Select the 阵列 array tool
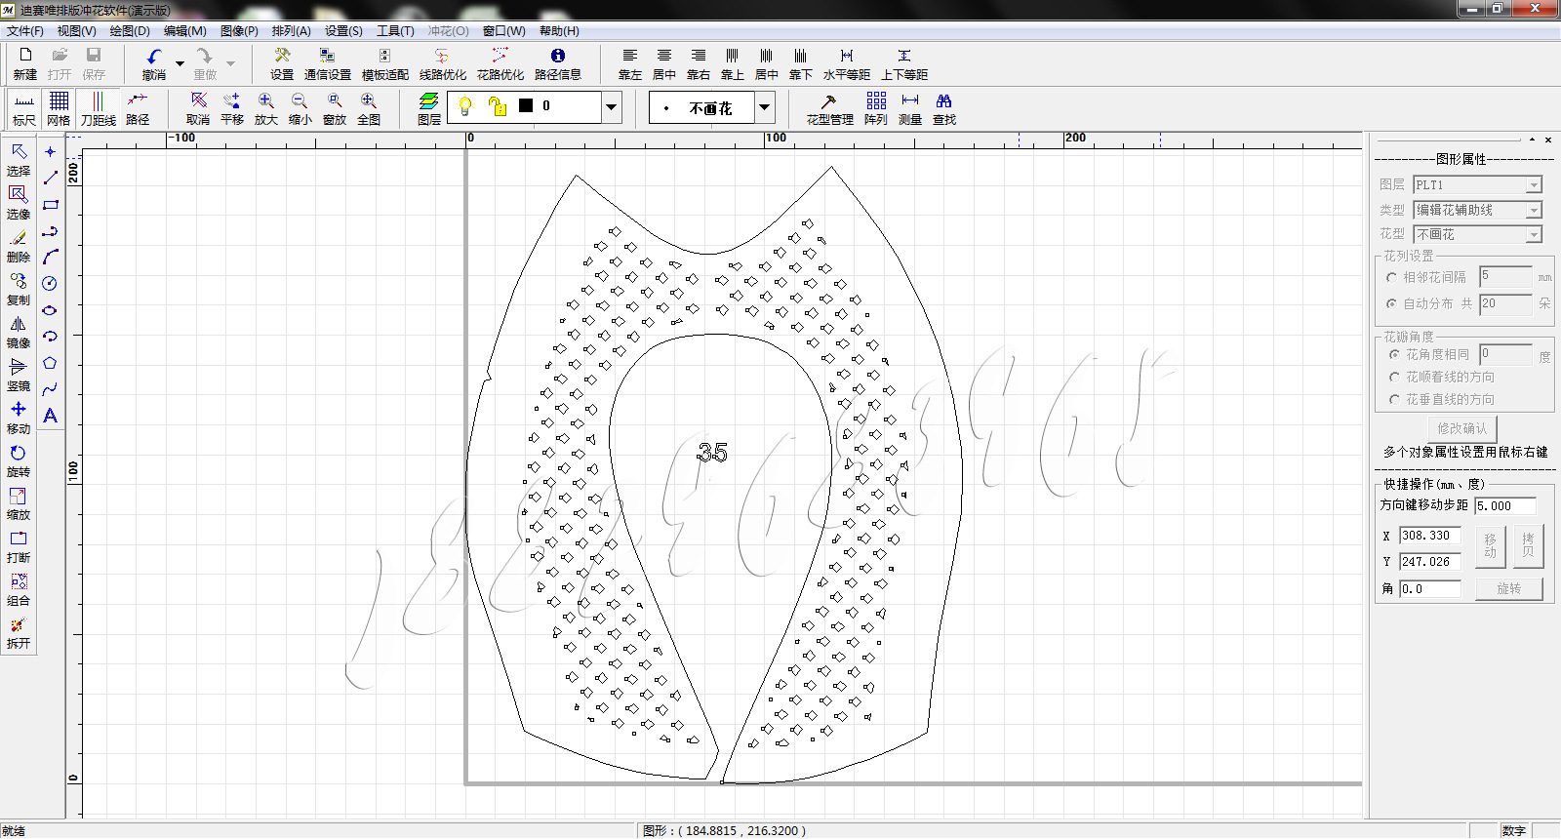 pos(875,108)
